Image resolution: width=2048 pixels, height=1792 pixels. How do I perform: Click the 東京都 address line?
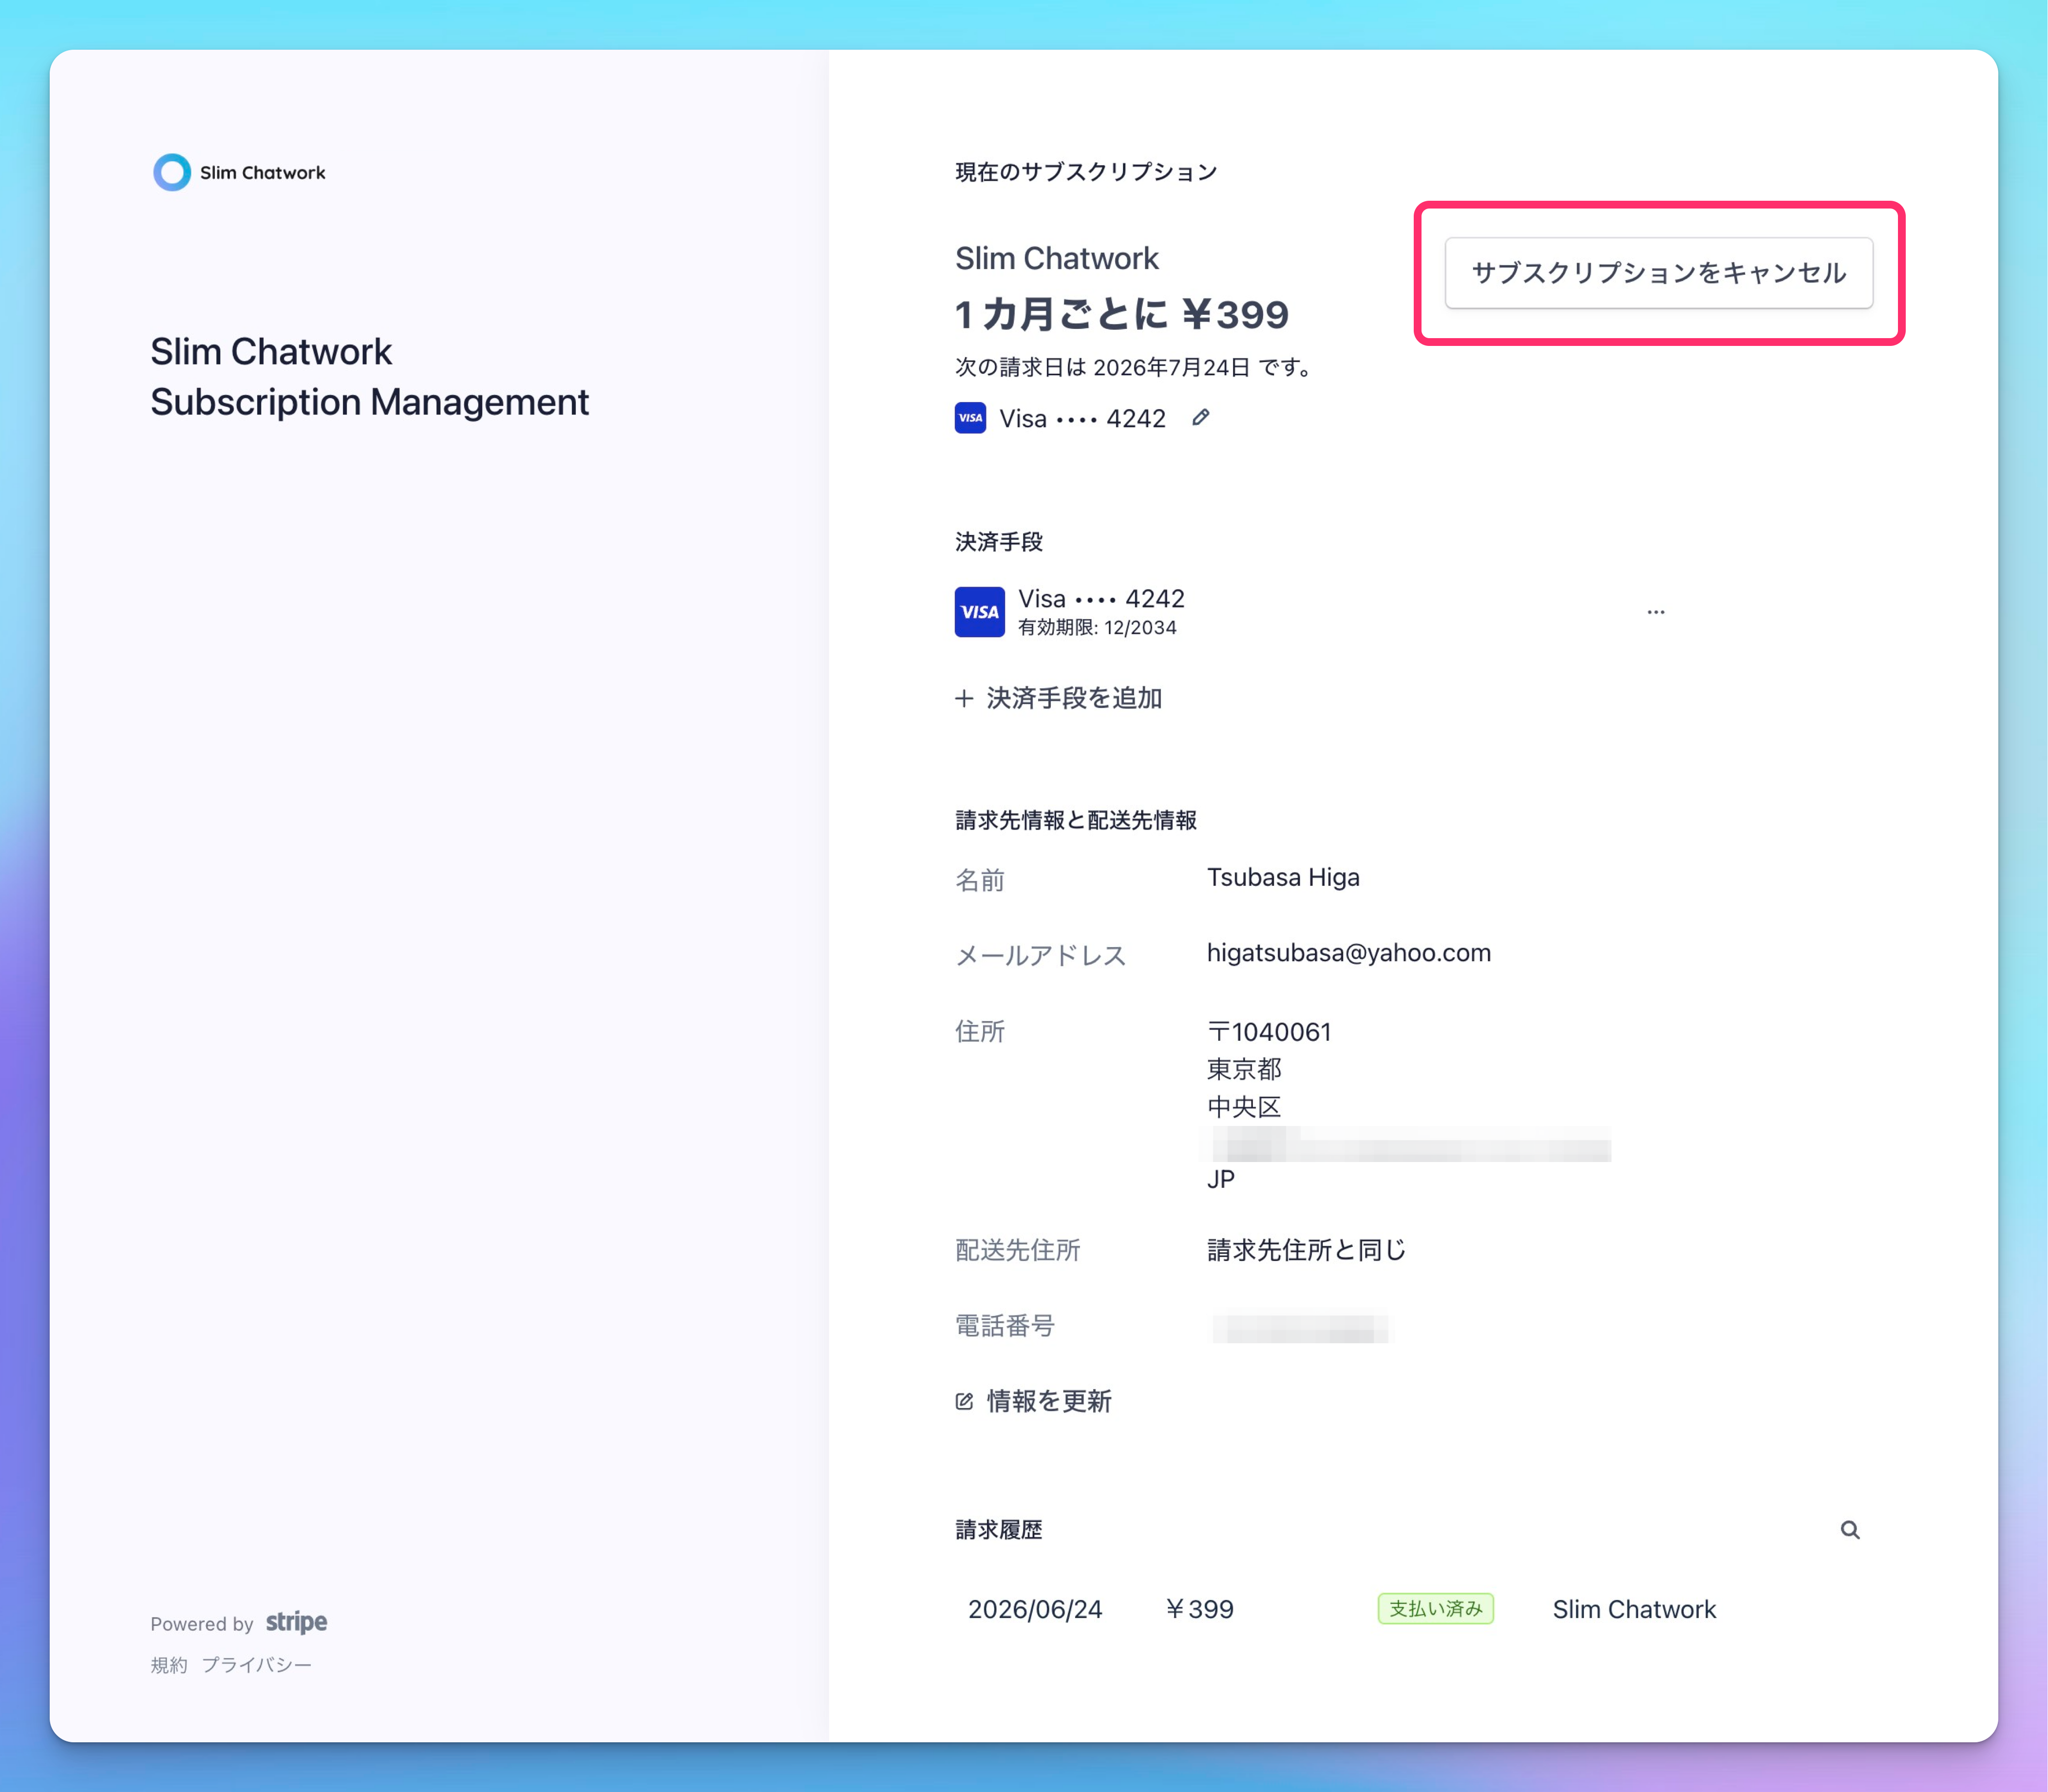(x=1244, y=1069)
